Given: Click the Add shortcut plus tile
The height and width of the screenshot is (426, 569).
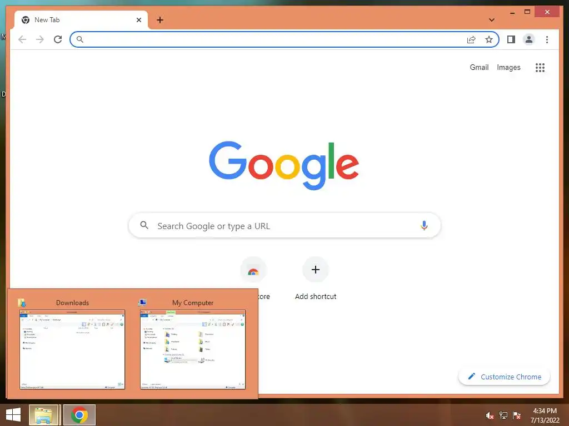Looking at the screenshot, I should pyautogui.click(x=316, y=270).
